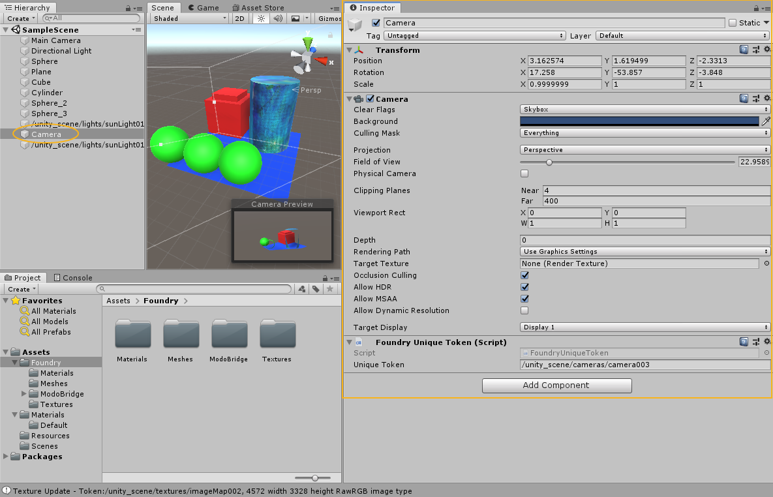Open Transform component help icon

point(744,50)
